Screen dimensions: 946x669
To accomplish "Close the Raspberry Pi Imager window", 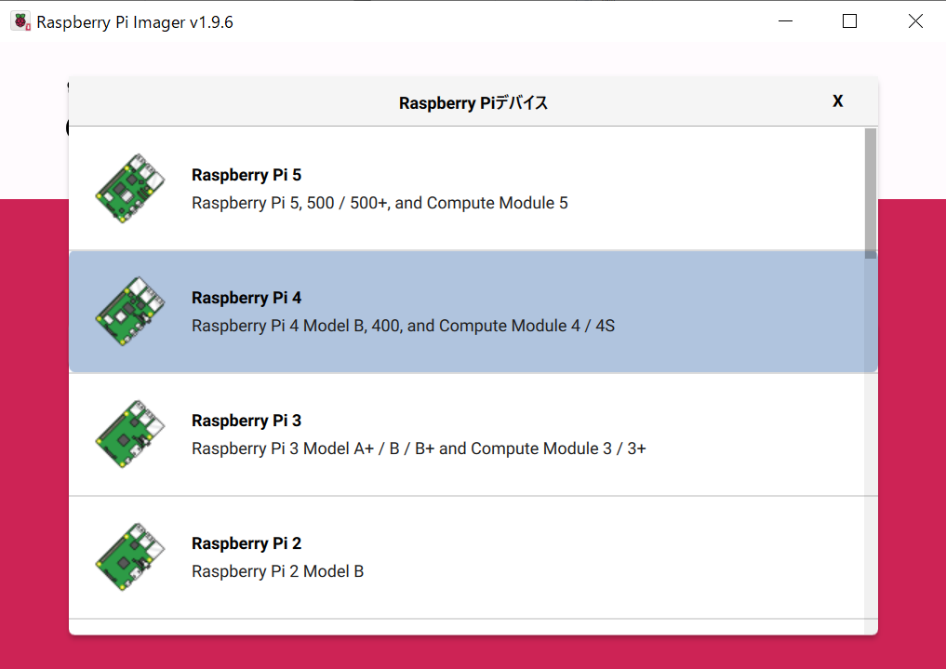I will click(915, 21).
